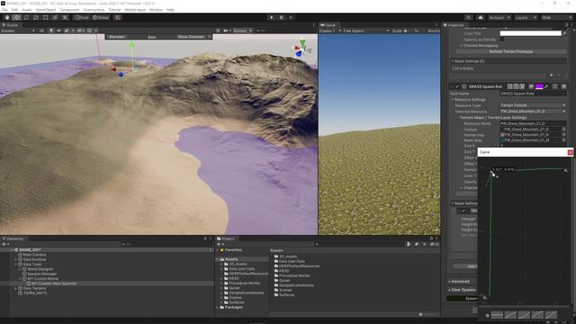Image resolution: width=576 pixels, height=324 pixels.
Task: Click the object picker circle for Mask Map
Action: point(564,140)
